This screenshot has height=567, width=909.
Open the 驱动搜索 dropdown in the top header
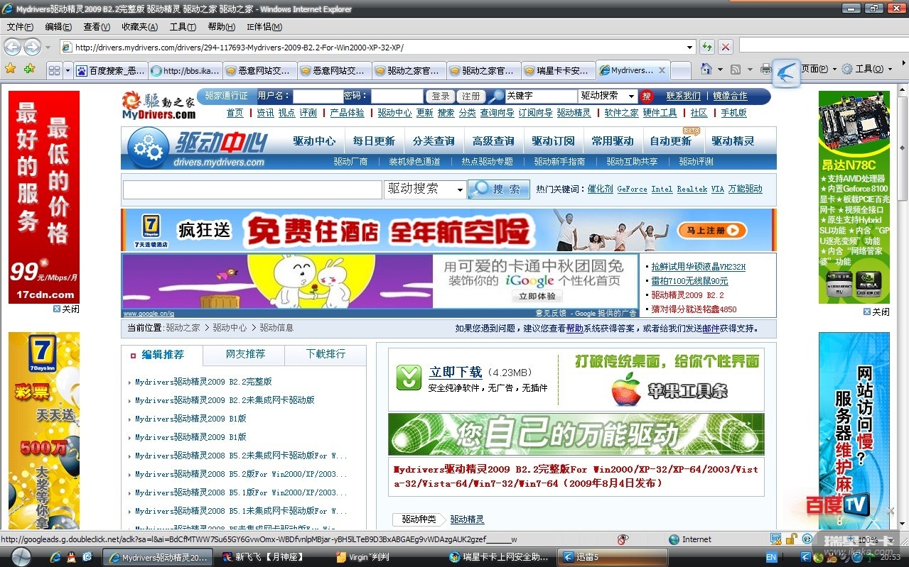[x=630, y=96]
